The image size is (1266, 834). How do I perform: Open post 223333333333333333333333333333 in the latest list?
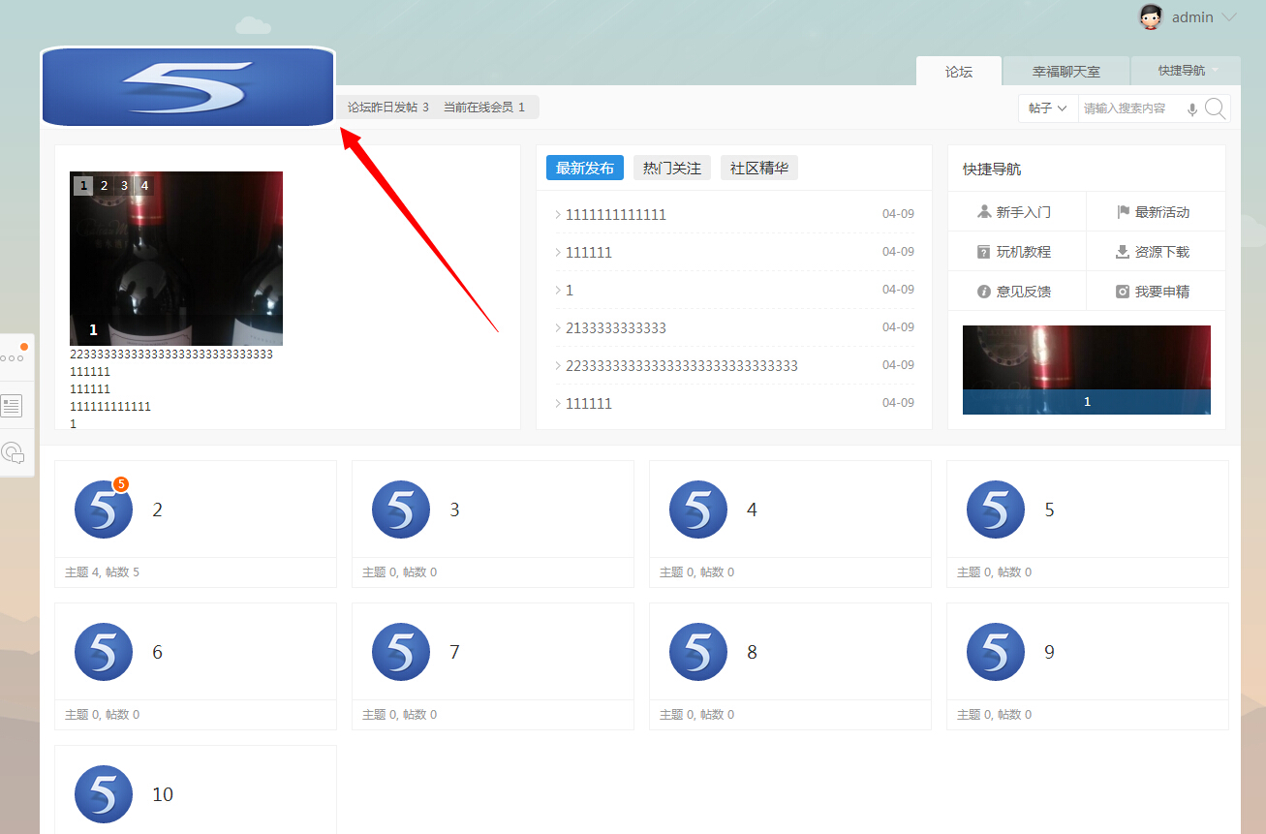(x=682, y=365)
